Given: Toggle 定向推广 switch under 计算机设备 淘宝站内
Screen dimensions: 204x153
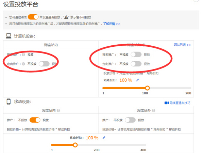Looking at the screenshot, I should click(x=44, y=63).
